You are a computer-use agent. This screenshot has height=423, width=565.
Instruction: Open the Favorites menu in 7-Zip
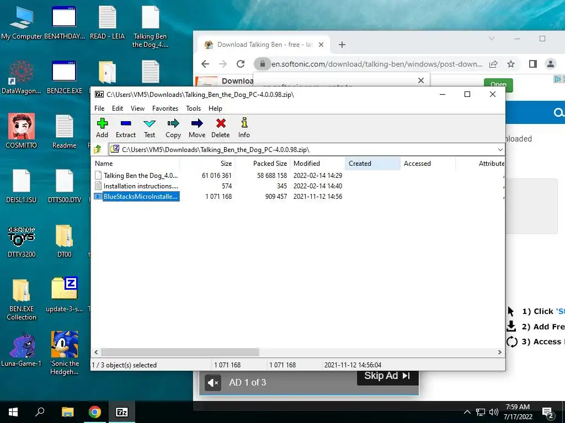165,109
